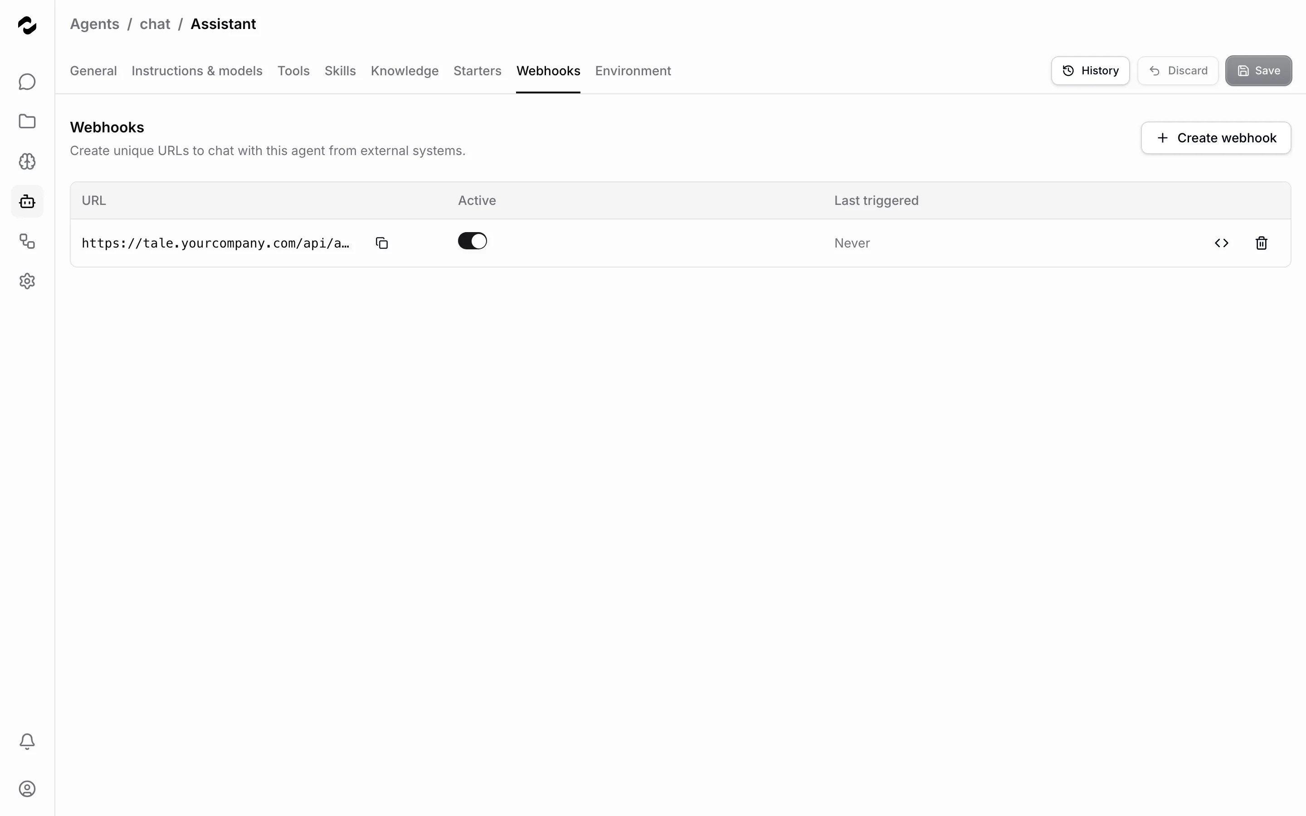Switch to the Skills tab

tap(340, 71)
